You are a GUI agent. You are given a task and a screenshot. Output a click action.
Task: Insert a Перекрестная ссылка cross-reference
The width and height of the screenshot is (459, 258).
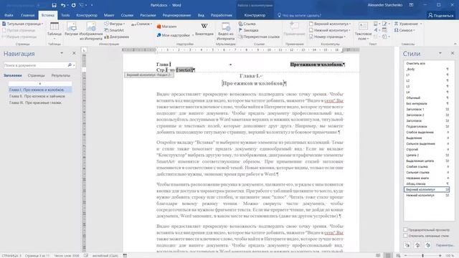(x=259, y=37)
